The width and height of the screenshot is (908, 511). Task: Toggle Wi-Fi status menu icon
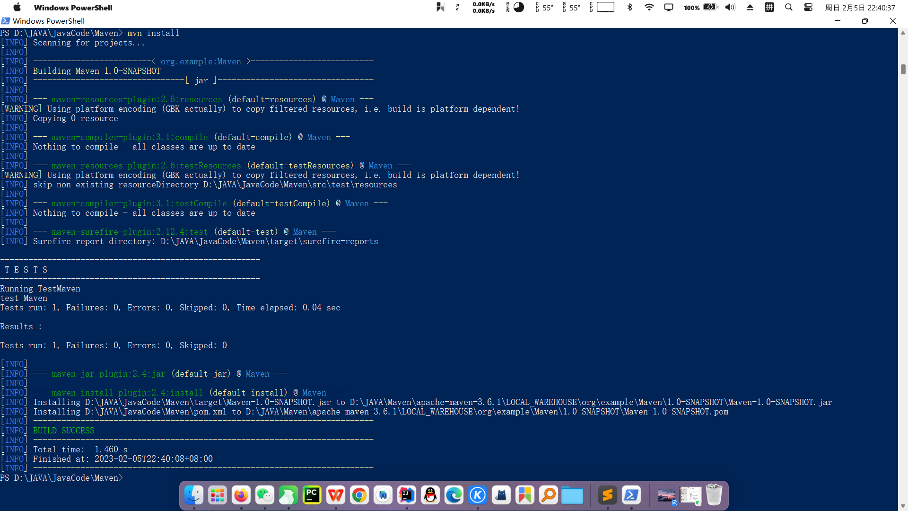pos(649,7)
